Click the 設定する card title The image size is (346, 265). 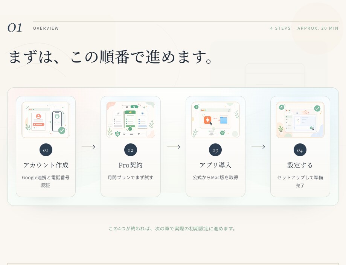tap(300, 165)
